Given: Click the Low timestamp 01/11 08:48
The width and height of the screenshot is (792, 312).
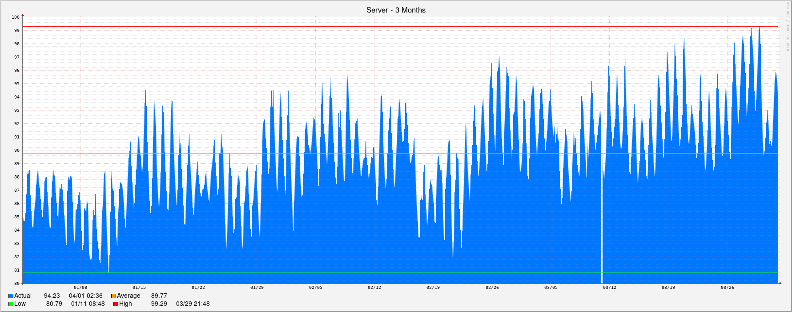Looking at the screenshot, I should (88, 304).
